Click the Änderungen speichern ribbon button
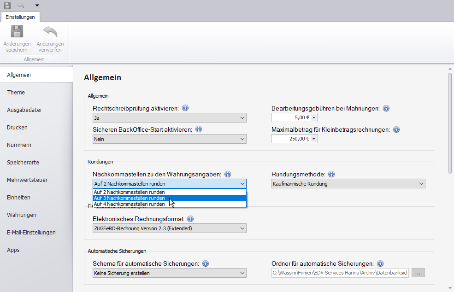 17,39
